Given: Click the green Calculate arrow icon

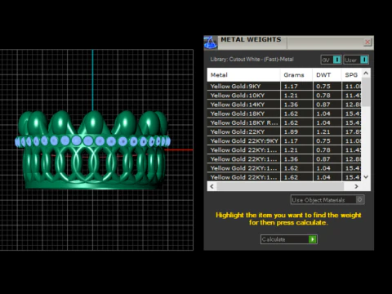Looking at the screenshot, I should [313, 239].
